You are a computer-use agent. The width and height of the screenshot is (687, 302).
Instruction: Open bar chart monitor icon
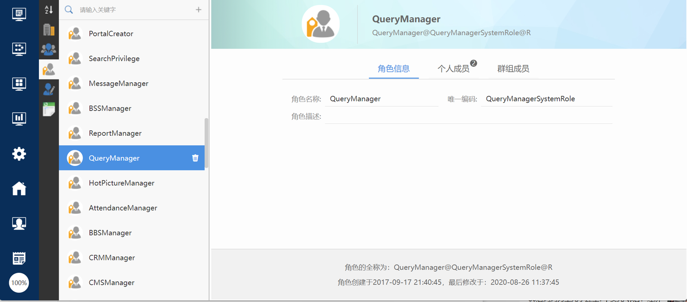19,119
